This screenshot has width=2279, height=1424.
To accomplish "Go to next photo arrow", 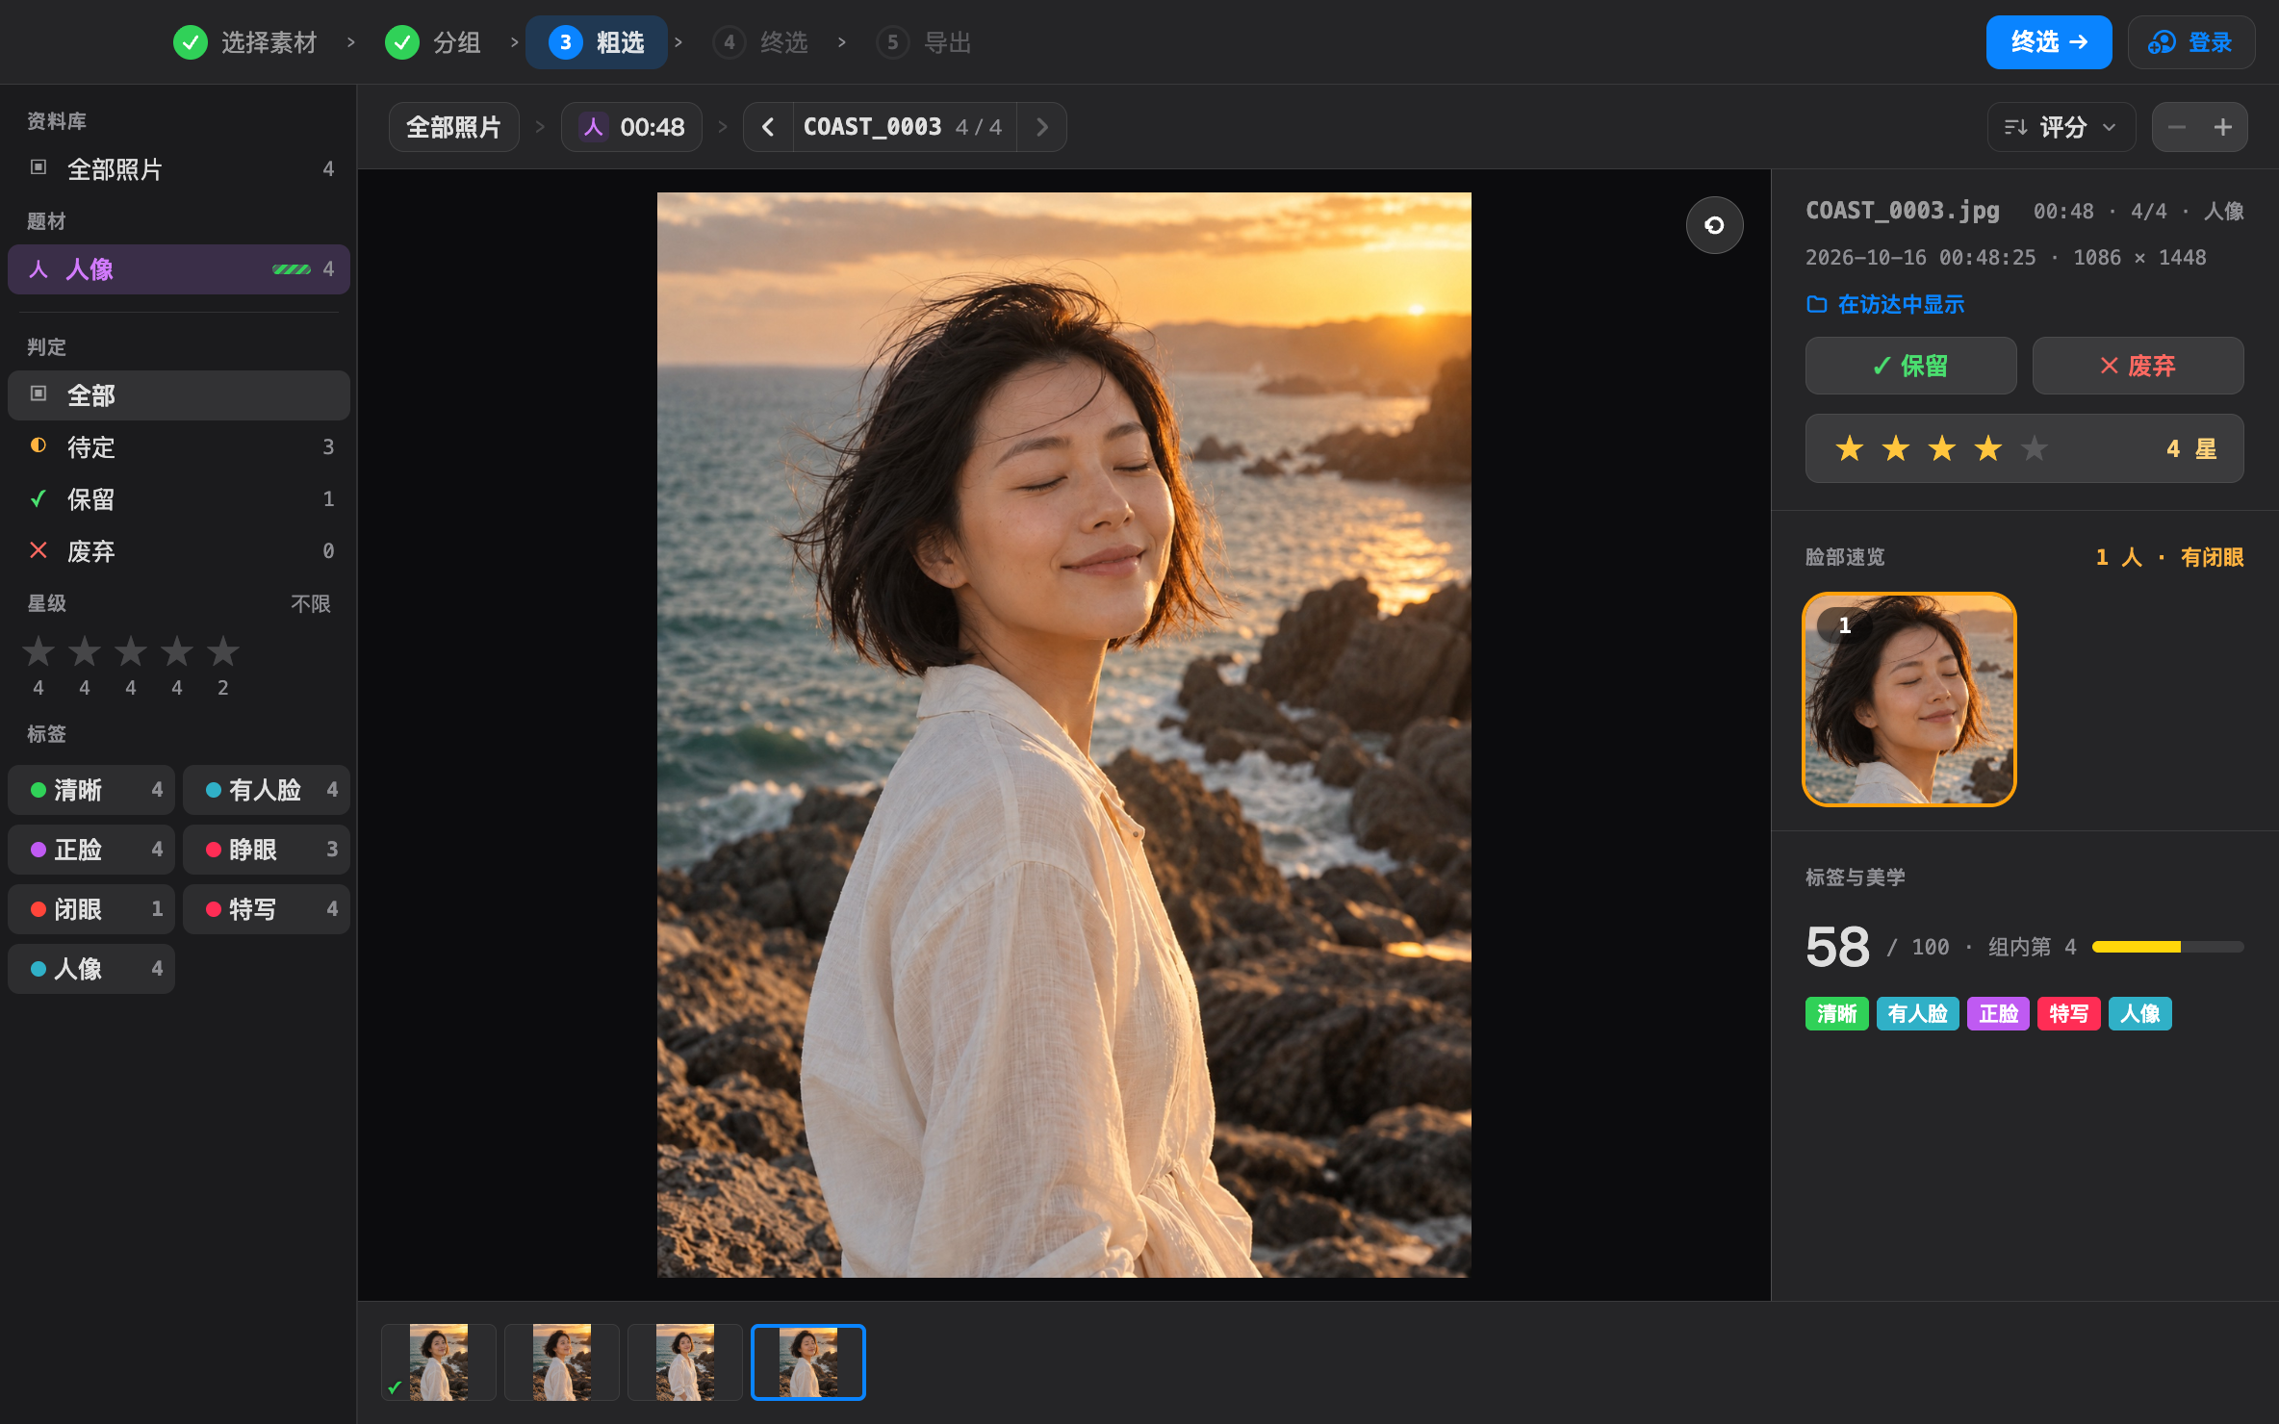I will point(1041,127).
